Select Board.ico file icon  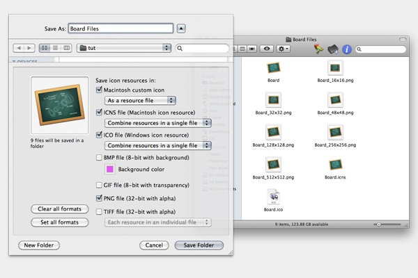pyautogui.click(x=273, y=197)
